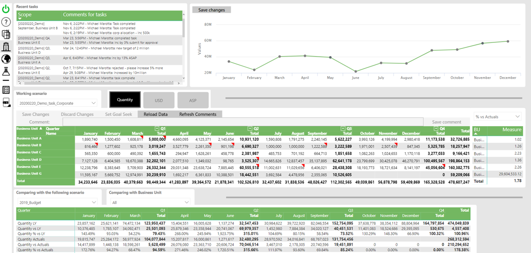Click the Save comment button
This screenshot has width=531, height=253.
446,122
